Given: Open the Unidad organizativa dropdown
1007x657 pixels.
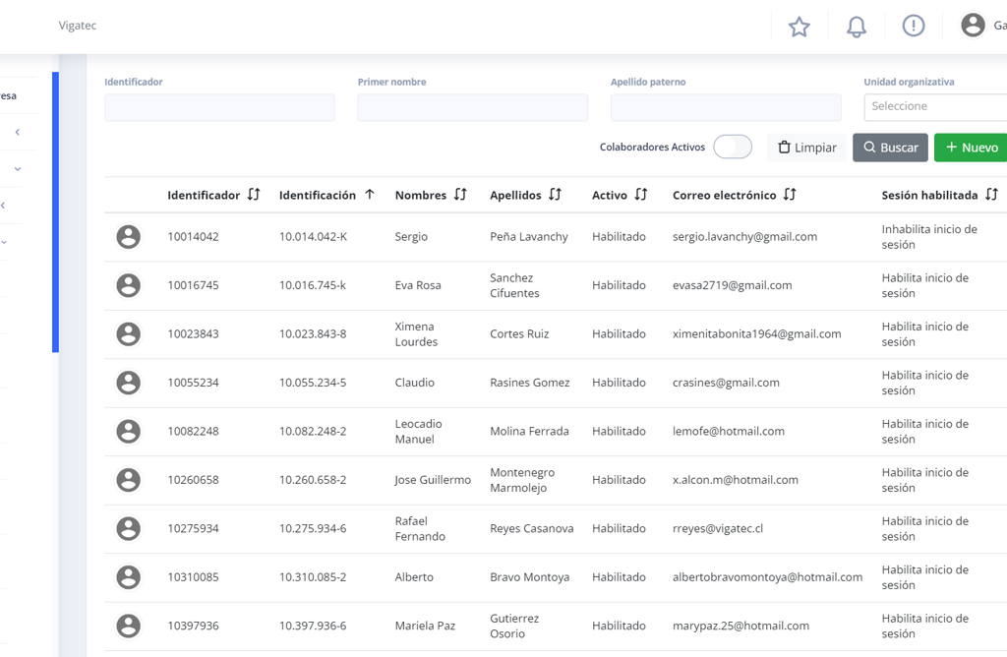Looking at the screenshot, I should 934,106.
